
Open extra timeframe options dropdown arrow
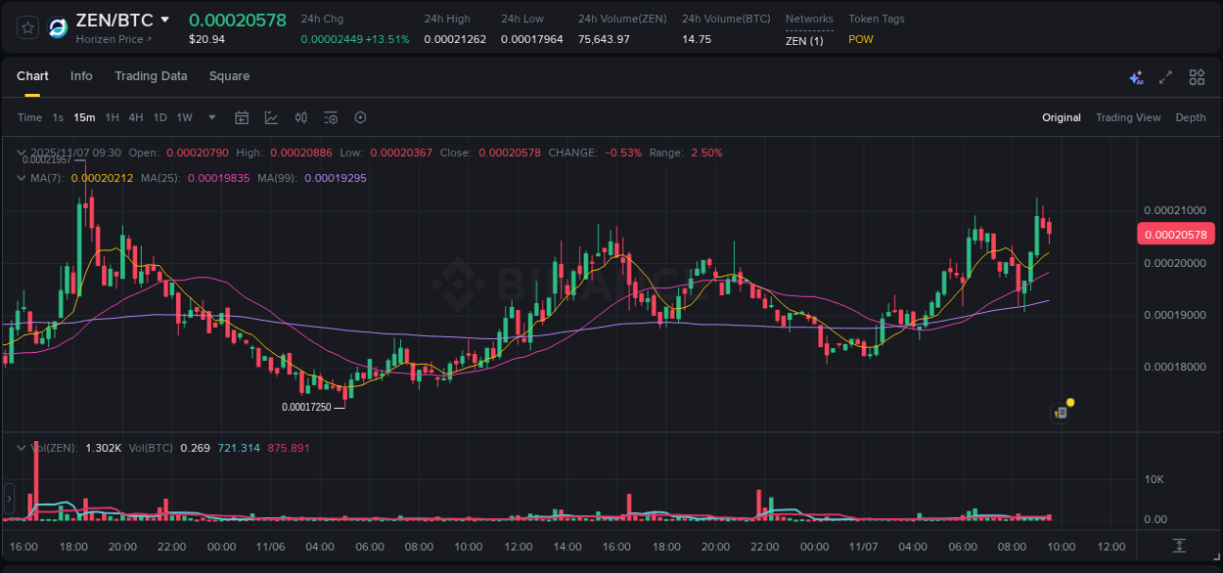[x=211, y=117]
